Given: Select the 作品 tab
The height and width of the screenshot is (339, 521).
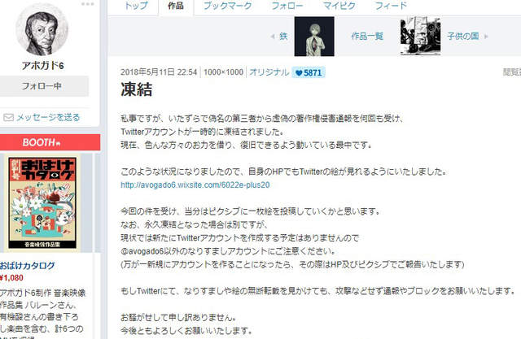Looking at the screenshot, I should pos(176,6).
